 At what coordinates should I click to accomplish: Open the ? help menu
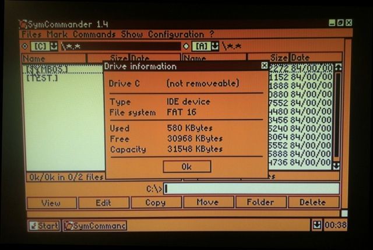tap(212, 34)
